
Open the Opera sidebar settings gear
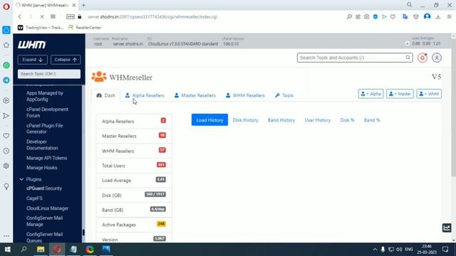point(6,166)
